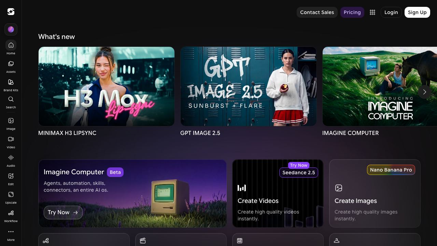The width and height of the screenshot is (437, 246).
Task: Select the Audio tool in sidebar
Action: pos(11,161)
